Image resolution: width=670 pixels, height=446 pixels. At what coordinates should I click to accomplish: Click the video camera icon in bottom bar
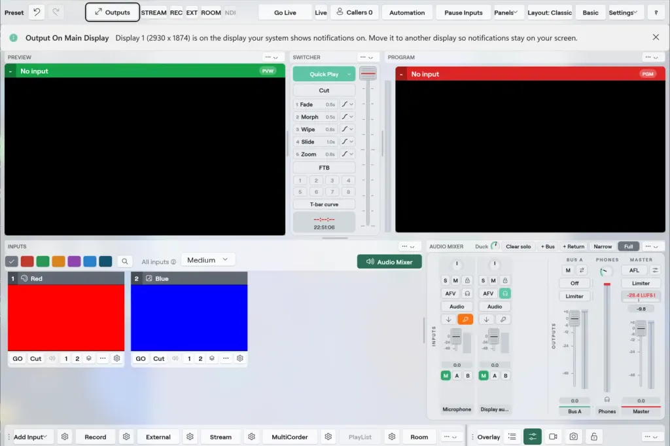(x=553, y=437)
